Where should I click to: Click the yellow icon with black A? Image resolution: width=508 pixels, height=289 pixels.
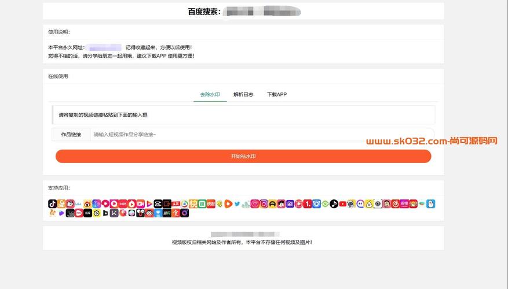(x=272, y=203)
